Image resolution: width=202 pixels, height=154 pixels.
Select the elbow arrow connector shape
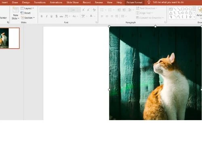[179, 13]
